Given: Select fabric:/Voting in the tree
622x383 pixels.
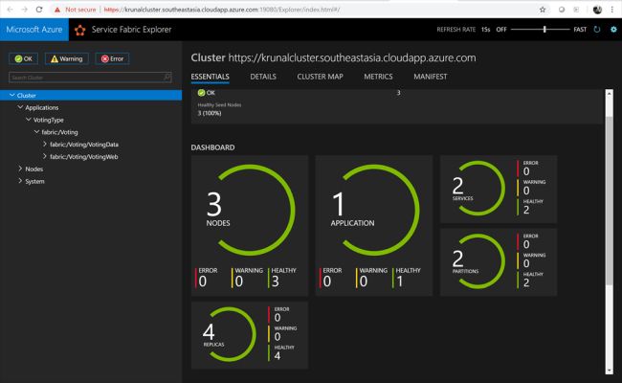Looking at the screenshot, I should [59, 132].
